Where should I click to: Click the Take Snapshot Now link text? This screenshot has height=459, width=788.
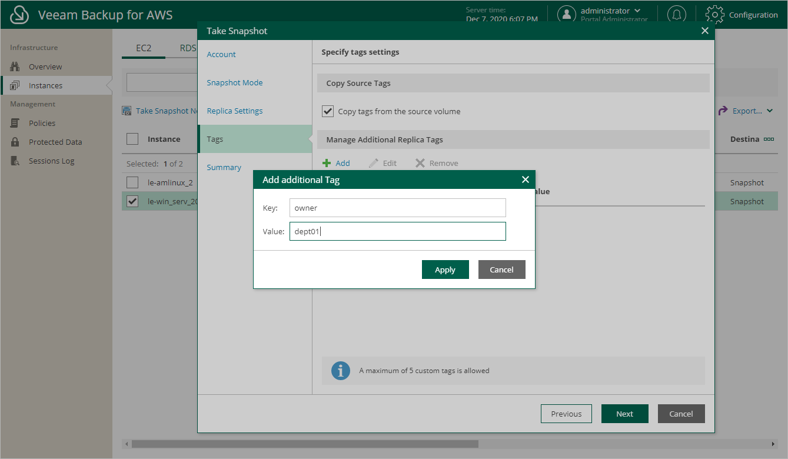[167, 111]
